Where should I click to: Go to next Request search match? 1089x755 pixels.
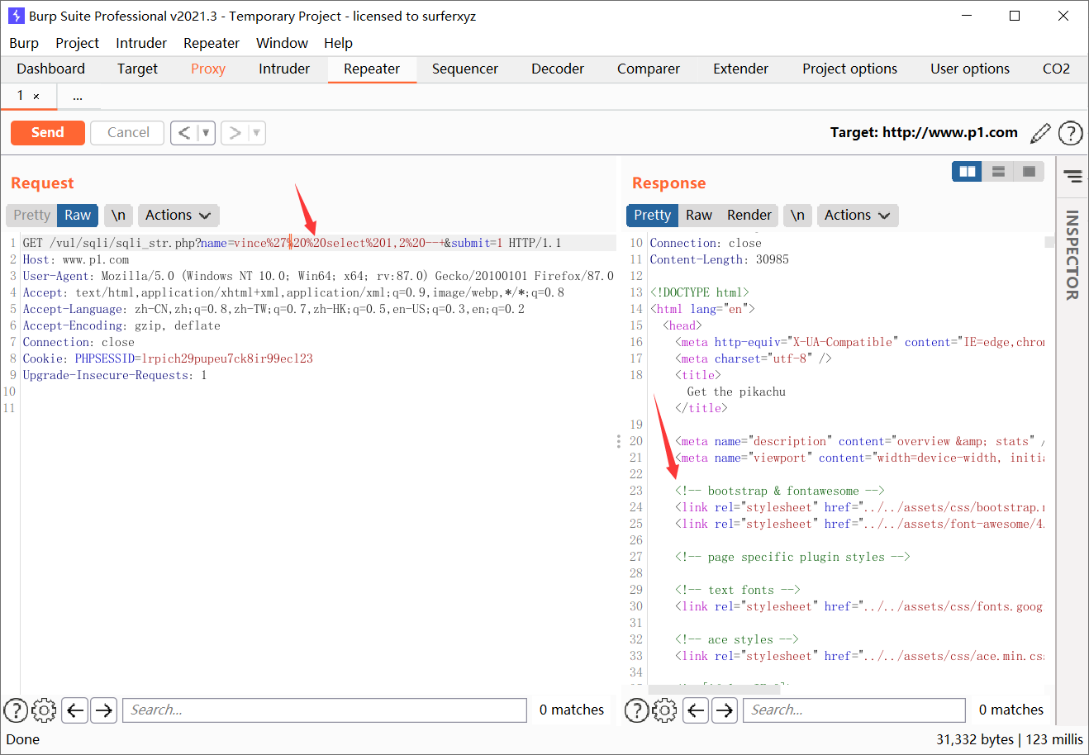click(x=103, y=710)
